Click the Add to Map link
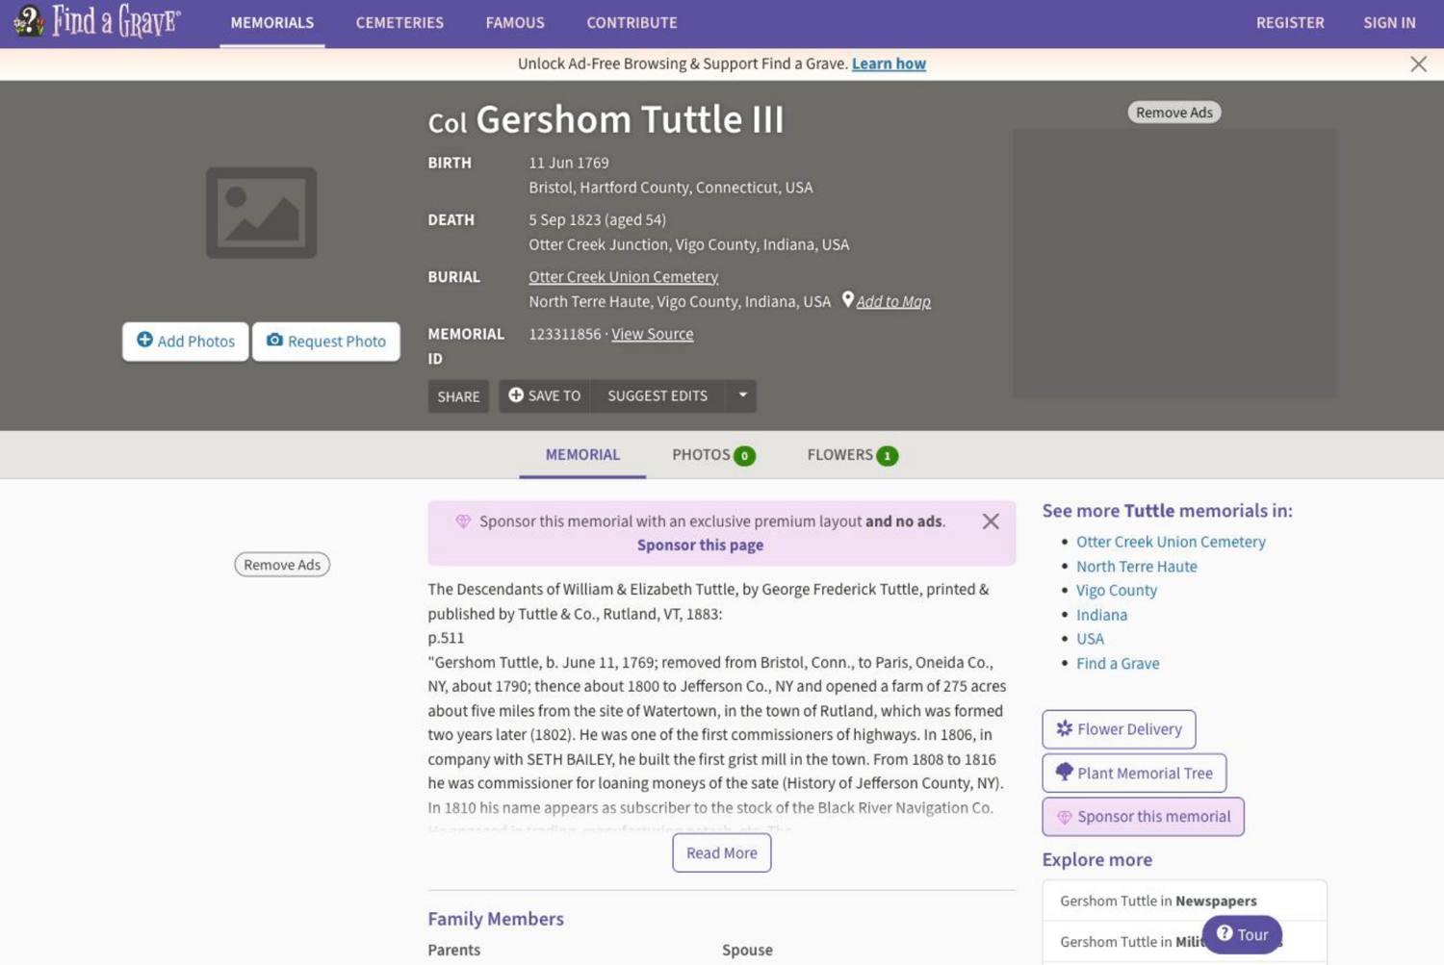The width and height of the screenshot is (1444, 965). [893, 301]
